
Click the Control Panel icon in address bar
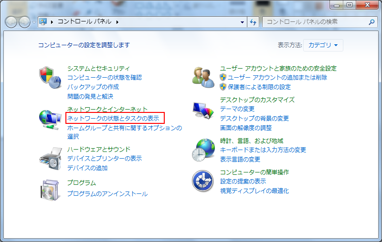coord(43,22)
